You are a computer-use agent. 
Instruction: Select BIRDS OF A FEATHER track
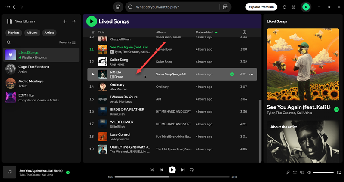127,110
